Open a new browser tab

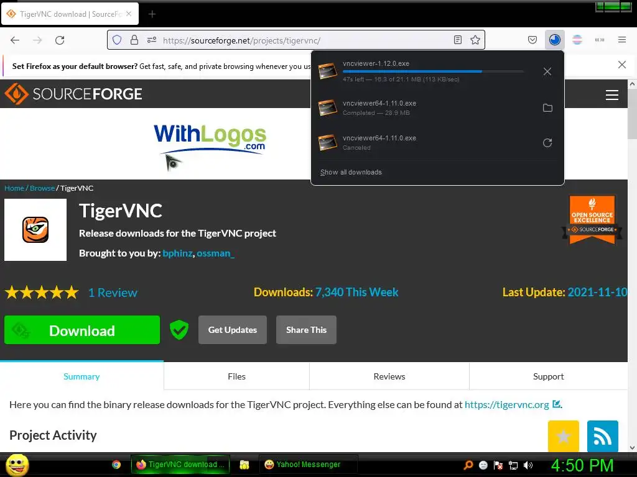[x=152, y=14]
